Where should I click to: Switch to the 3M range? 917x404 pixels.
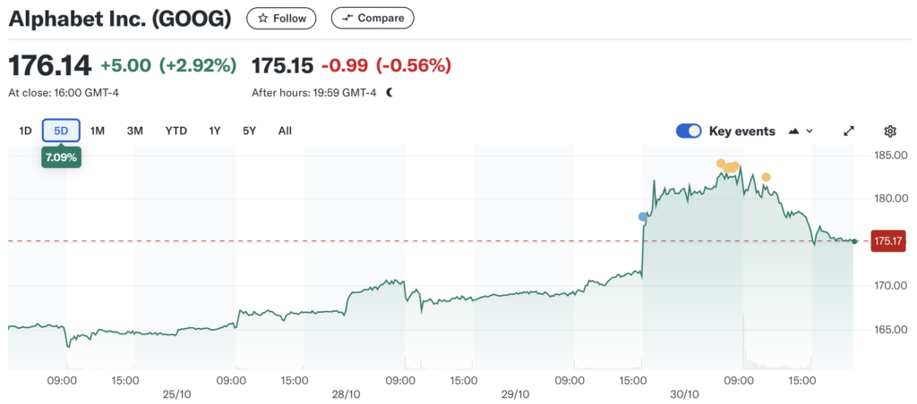pos(135,130)
